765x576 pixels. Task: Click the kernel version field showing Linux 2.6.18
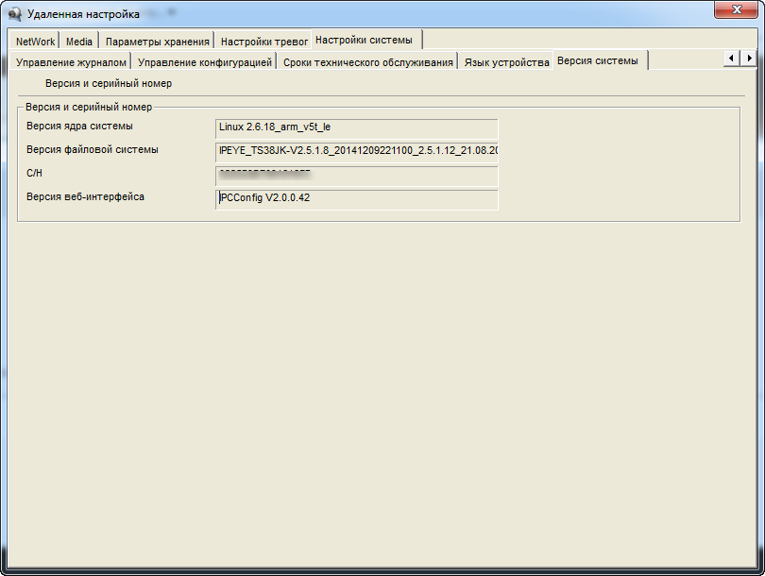point(356,127)
